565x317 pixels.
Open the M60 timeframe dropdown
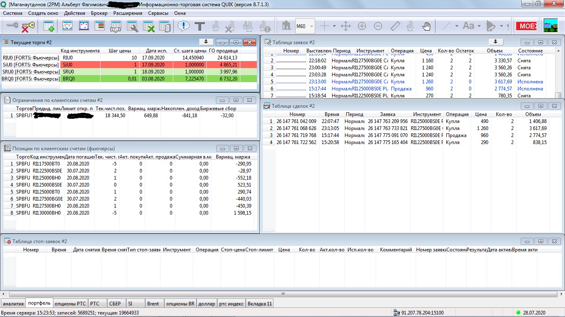pos(311,26)
